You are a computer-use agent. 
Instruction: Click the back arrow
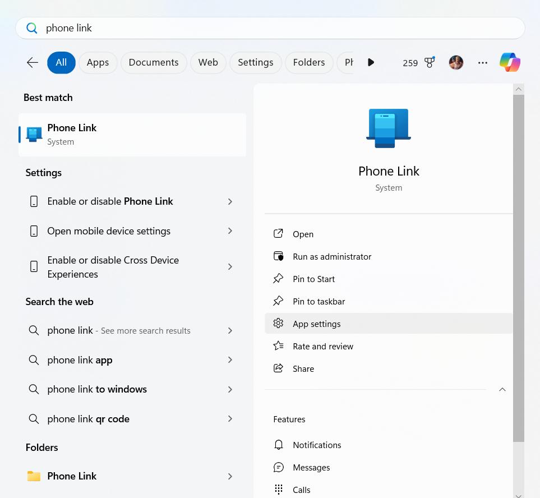click(x=32, y=62)
